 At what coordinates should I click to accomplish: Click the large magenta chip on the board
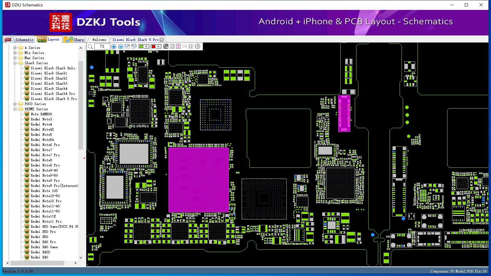[x=199, y=180]
